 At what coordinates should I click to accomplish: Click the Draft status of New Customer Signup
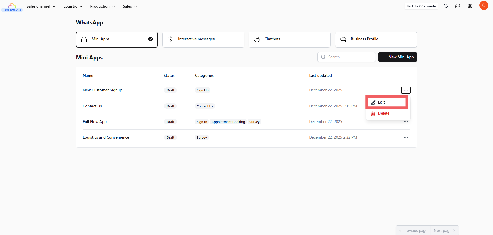[x=170, y=90]
